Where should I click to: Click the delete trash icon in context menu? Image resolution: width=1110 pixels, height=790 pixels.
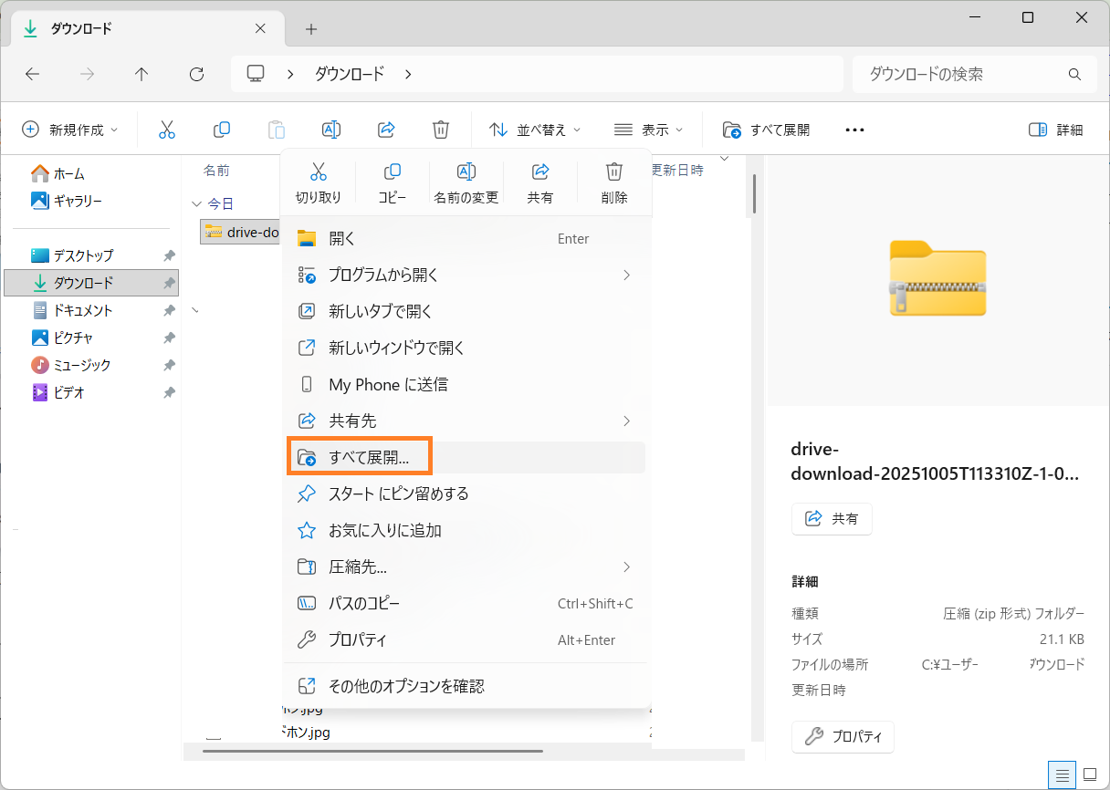click(614, 182)
